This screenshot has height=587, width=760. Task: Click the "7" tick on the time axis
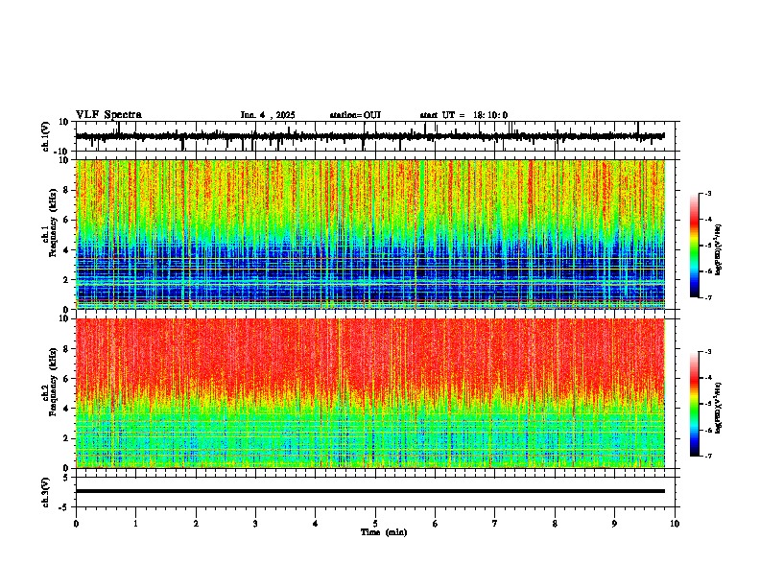click(495, 524)
